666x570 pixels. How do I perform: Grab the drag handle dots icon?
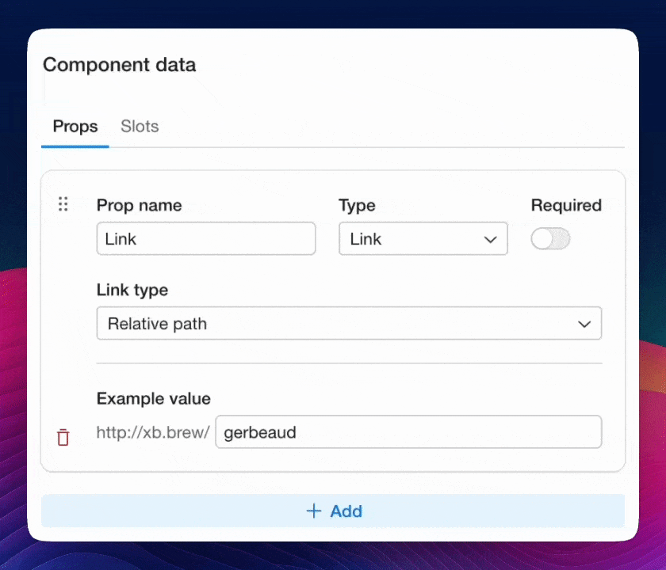point(63,204)
